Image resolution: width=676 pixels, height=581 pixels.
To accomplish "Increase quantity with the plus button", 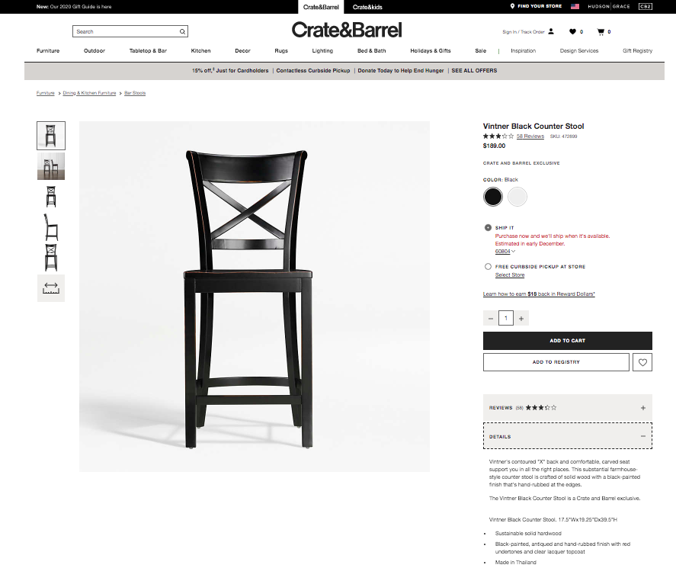I will pos(521,318).
